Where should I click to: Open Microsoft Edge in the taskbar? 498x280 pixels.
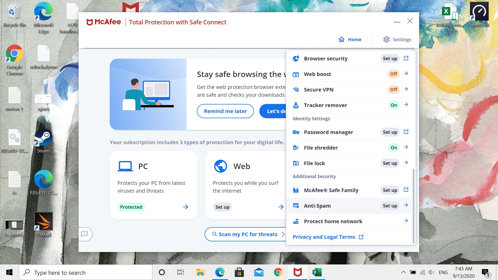click(220, 272)
